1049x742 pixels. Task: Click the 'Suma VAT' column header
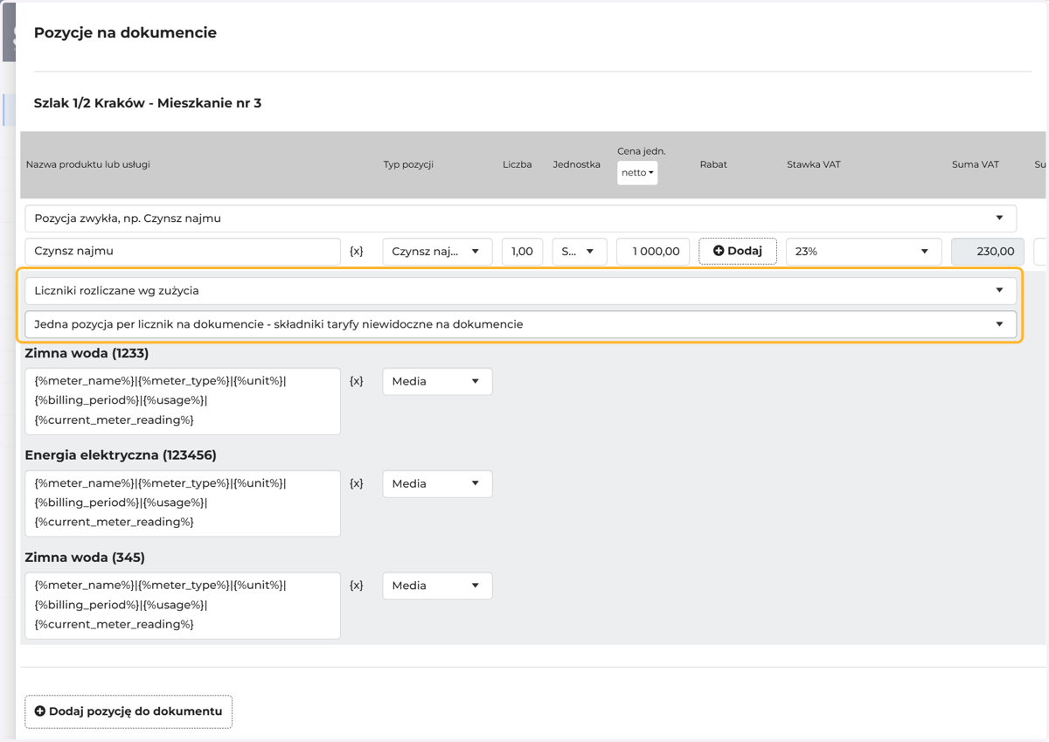coord(976,164)
